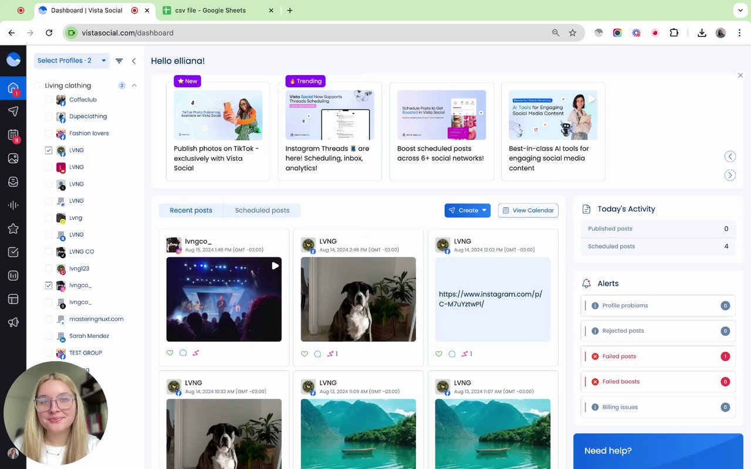Open a new browser tab
This screenshot has height=469, width=751.
click(x=290, y=11)
